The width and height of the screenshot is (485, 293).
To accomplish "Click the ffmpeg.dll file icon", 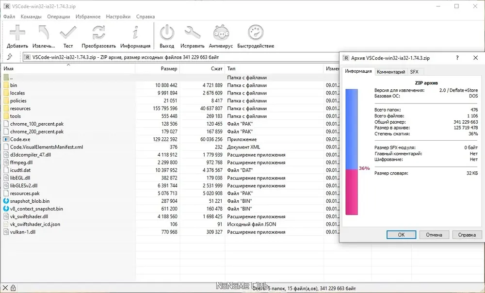I will 6,163.
